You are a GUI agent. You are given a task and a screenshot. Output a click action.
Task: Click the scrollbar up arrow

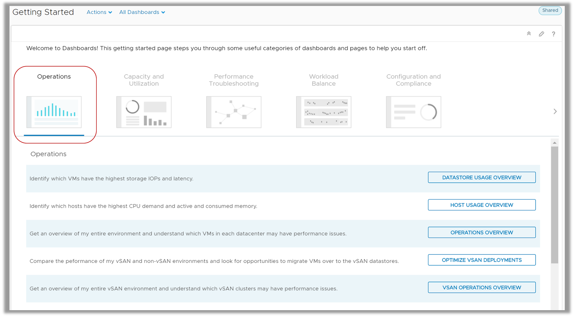coord(555,143)
